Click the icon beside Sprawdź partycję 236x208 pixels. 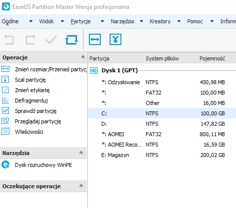click(x=5, y=110)
